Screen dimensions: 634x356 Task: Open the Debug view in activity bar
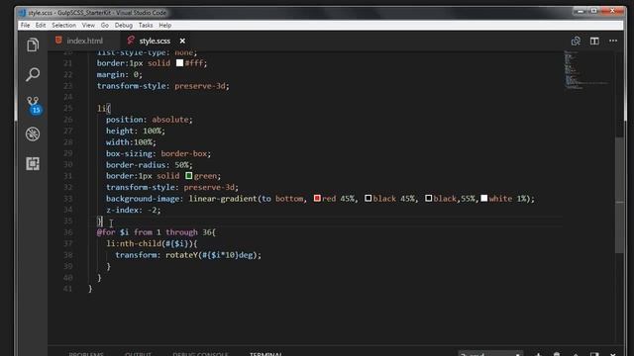tap(33, 134)
